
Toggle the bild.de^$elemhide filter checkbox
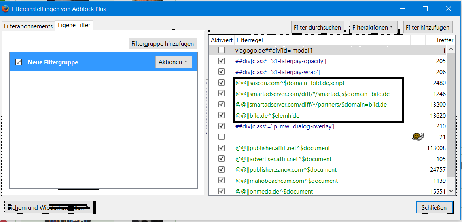222,115
